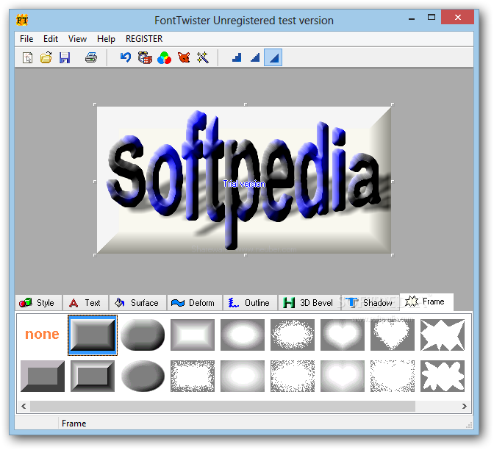Select the medium stair-step quality icon
Screen dimensions: 494x450
click(x=255, y=57)
